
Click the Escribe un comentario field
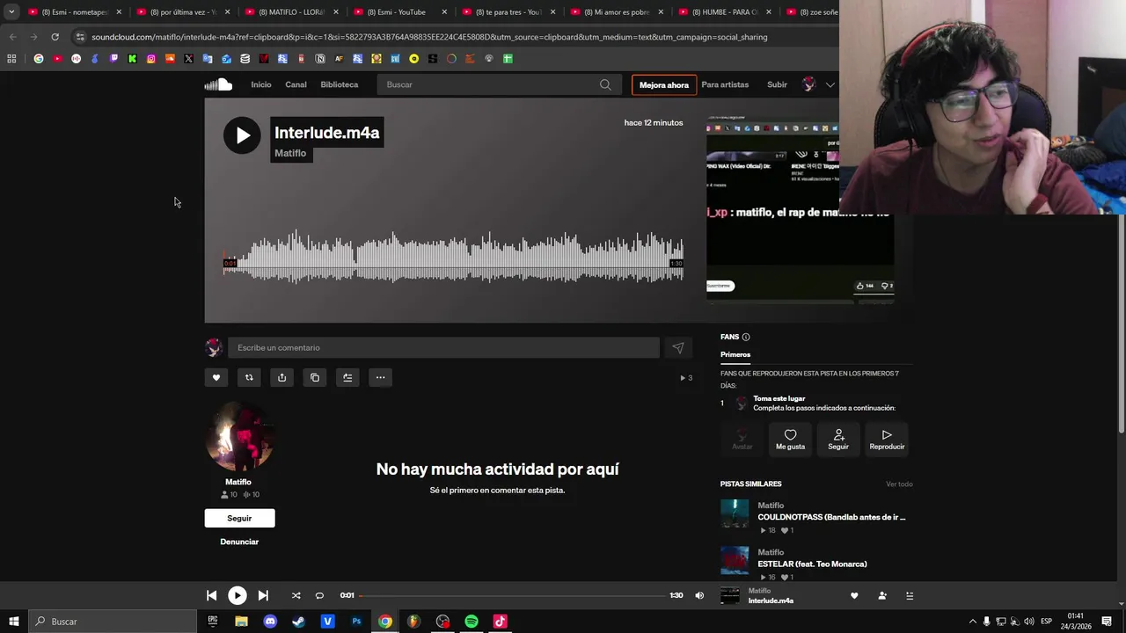(443, 348)
